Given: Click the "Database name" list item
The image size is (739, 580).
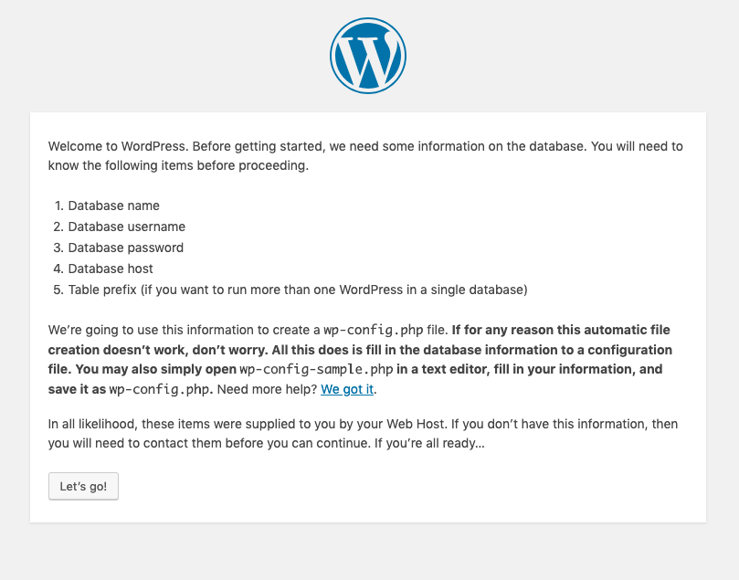Looking at the screenshot, I should [113, 206].
